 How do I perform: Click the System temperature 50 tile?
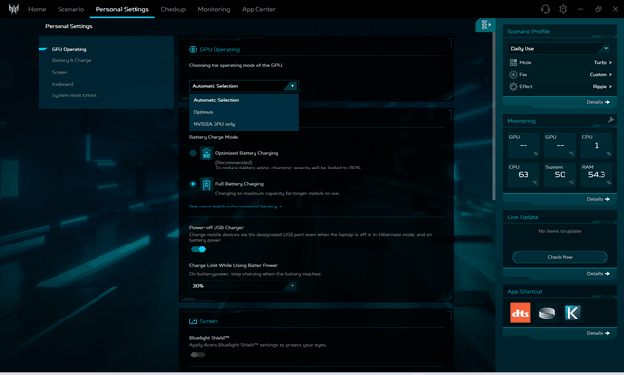[560, 174]
